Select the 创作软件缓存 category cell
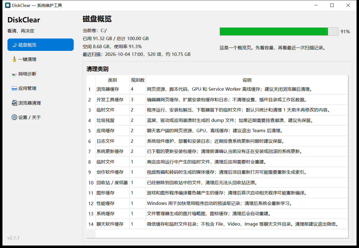Viewport: 359px width, 248px height. pos(112,172)
